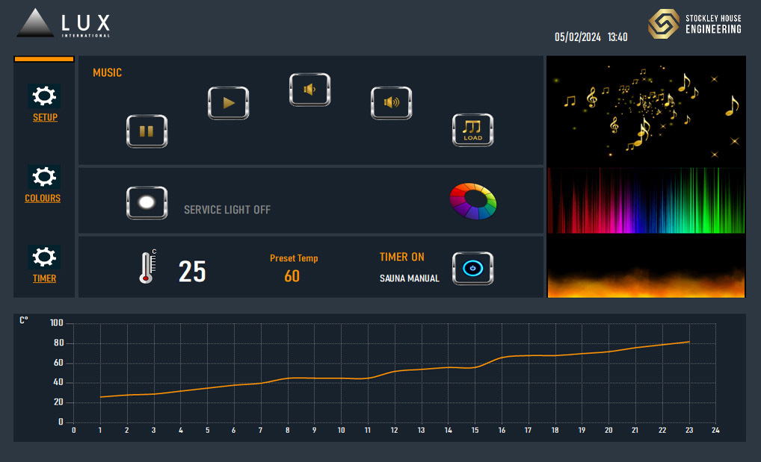Toggle the service light button

147,202
